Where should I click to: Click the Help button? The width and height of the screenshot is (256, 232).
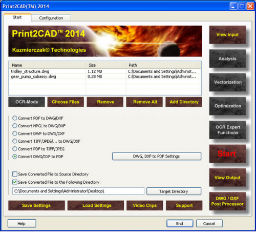(x=22, y=223)
